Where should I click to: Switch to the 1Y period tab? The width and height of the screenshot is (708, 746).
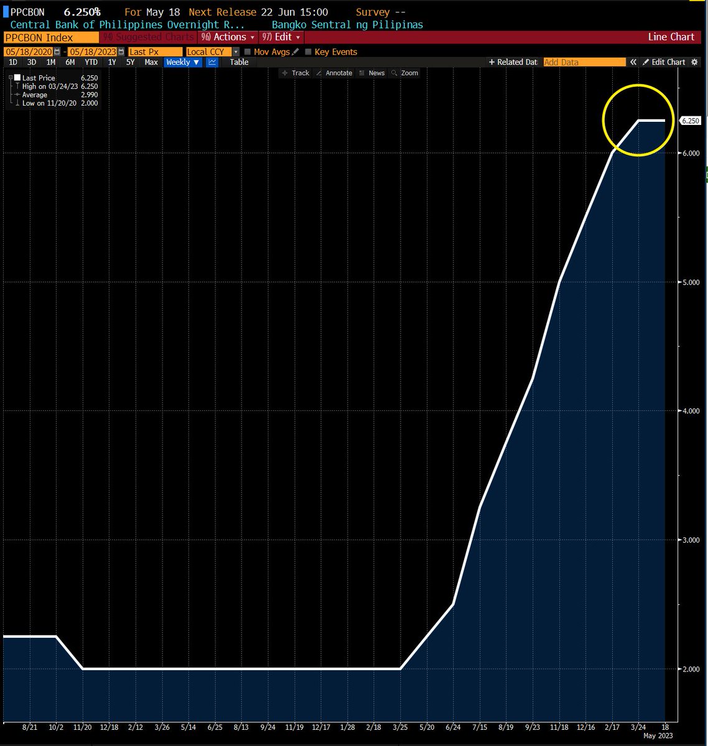click(112, 62)
